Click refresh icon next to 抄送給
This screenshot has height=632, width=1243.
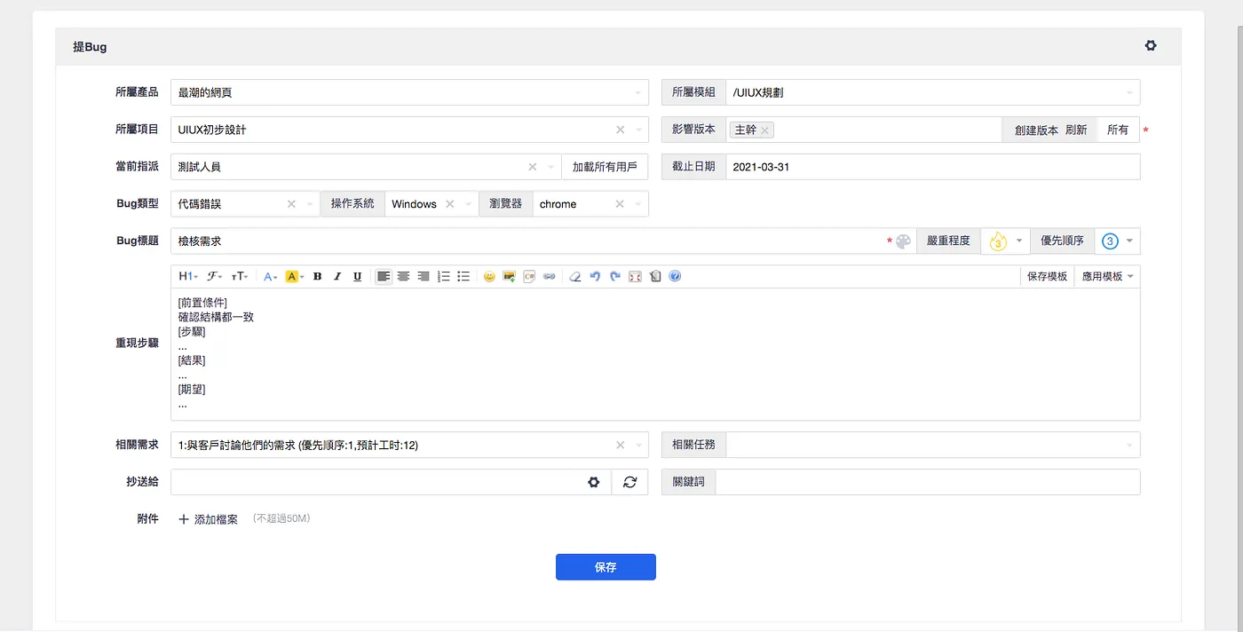click(630, 482)
